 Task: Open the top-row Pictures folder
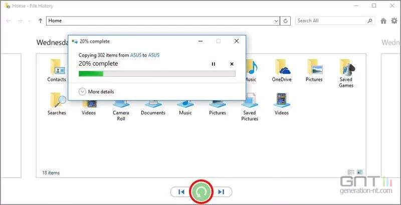pos(314,71)
